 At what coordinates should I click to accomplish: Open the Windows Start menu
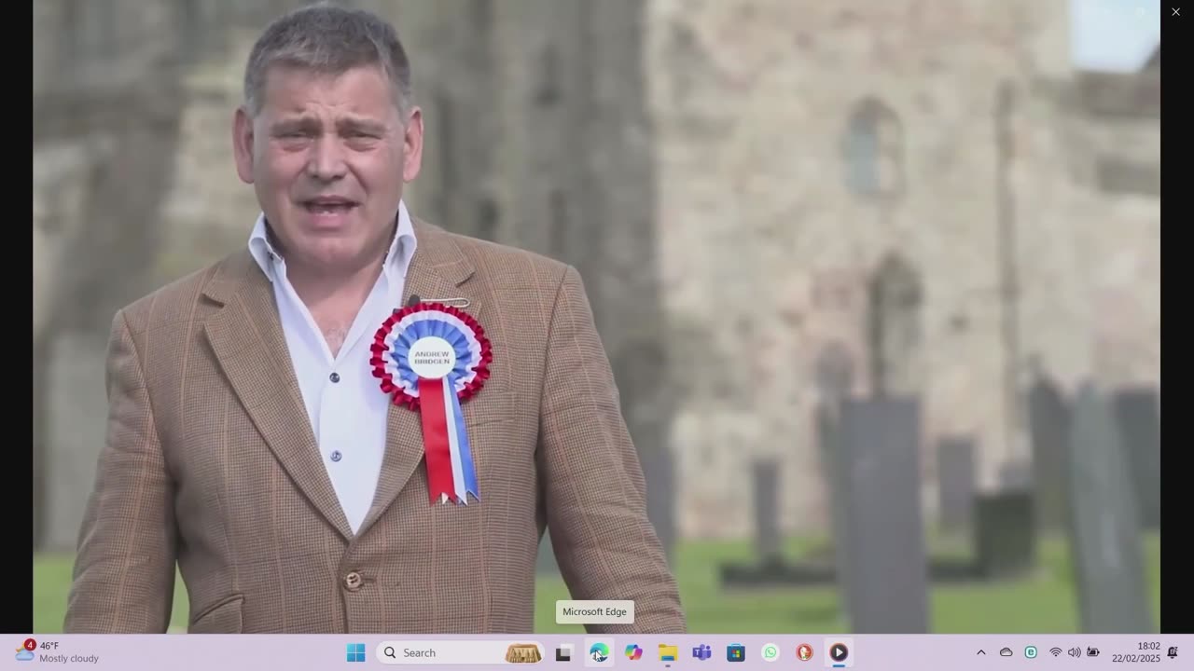click(355, 652)
